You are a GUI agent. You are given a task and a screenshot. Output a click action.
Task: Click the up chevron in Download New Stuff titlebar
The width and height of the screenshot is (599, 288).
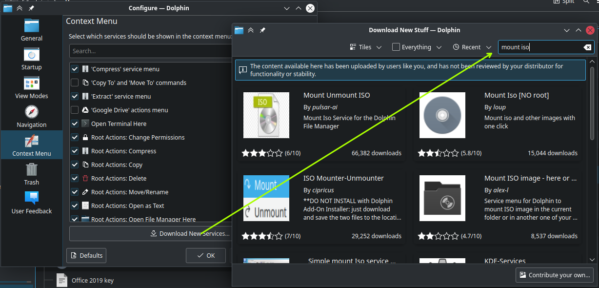pos(579,30)
